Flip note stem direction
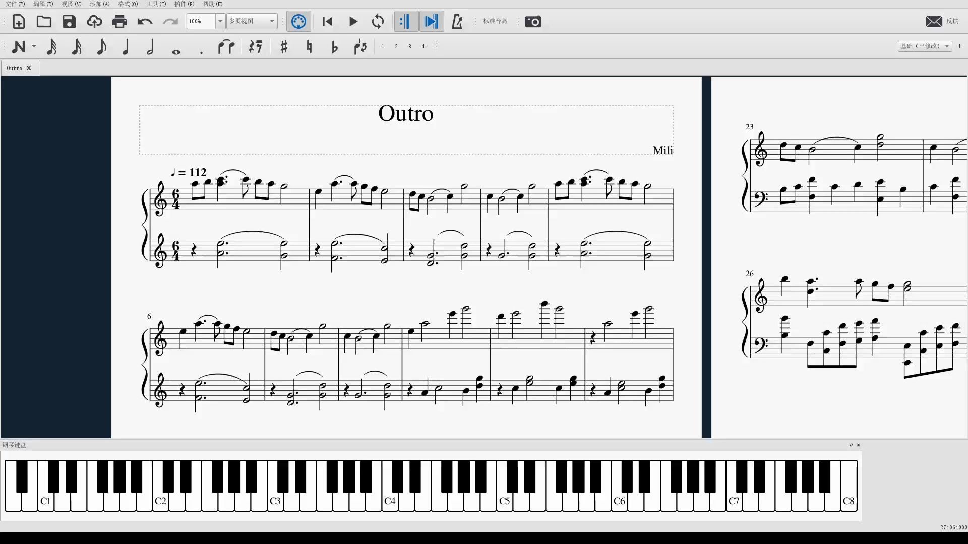The width and height of the screenshot is (968, 544). [x=360, y=47]
